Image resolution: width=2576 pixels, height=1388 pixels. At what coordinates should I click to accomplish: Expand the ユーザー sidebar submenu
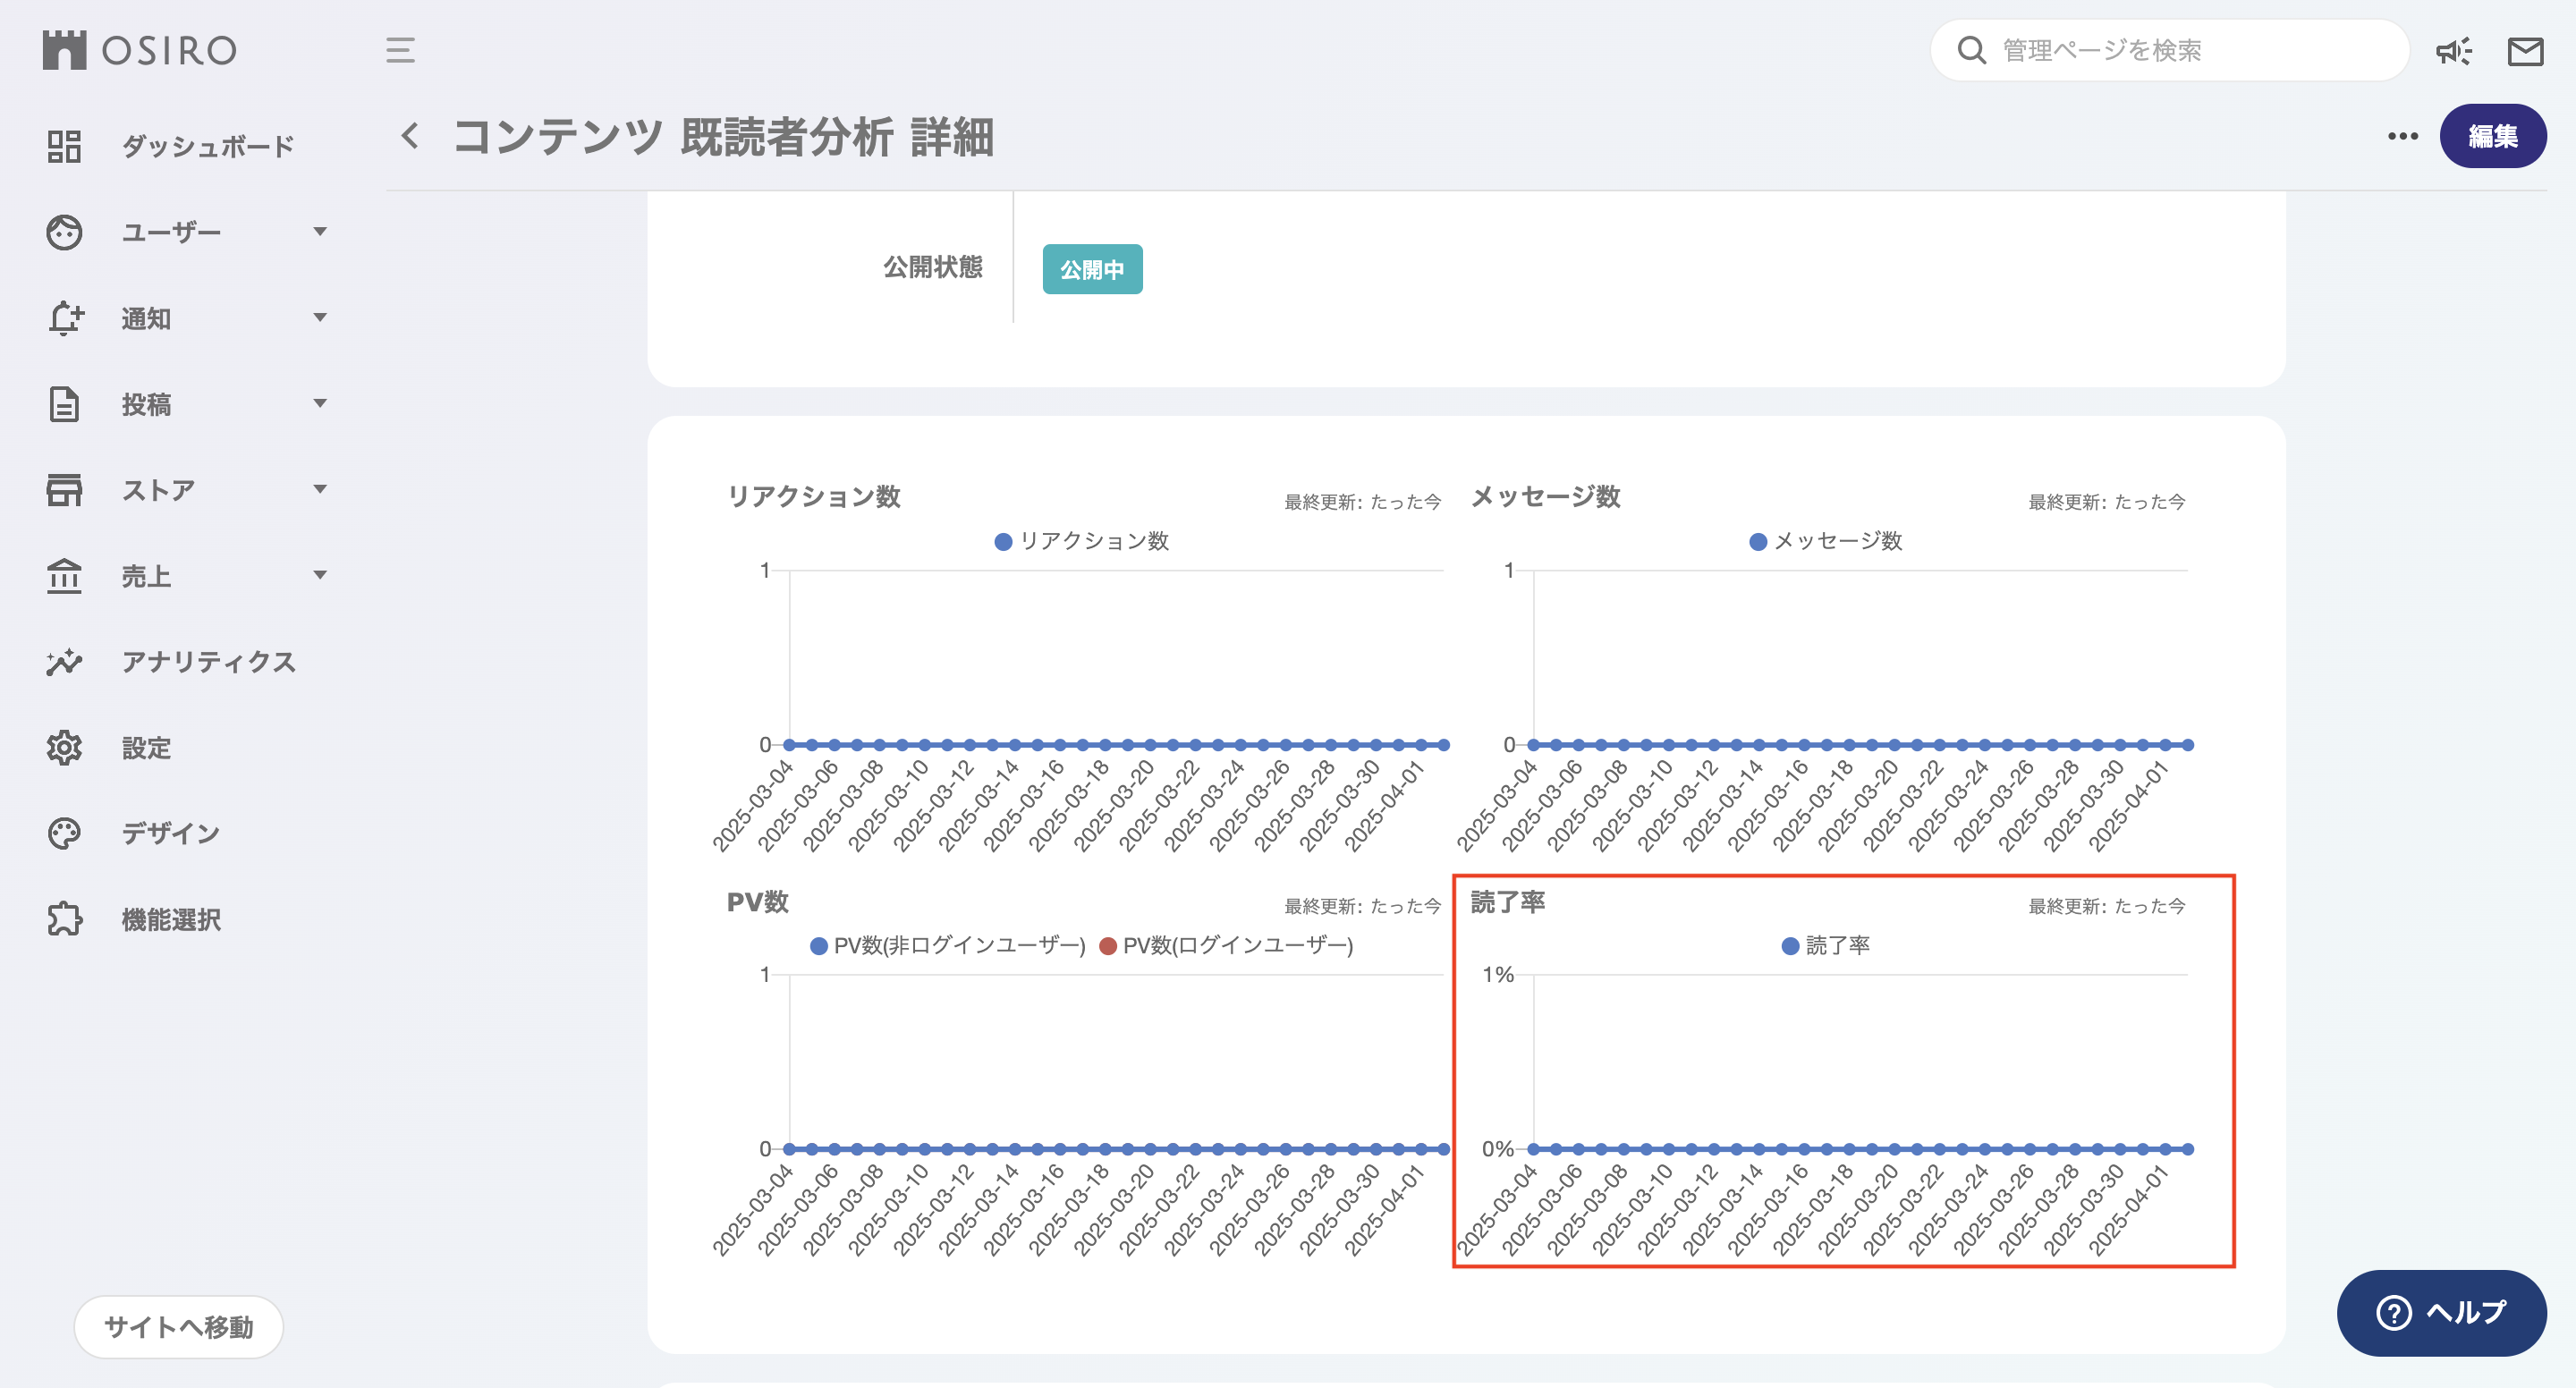(320, 232)
